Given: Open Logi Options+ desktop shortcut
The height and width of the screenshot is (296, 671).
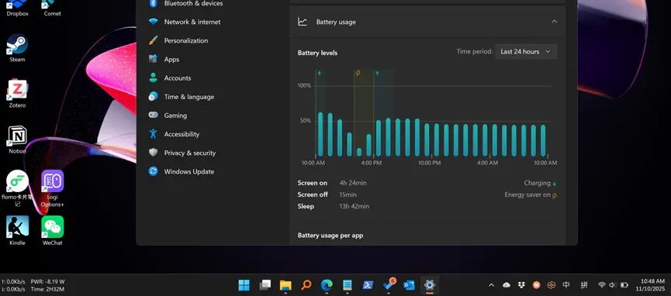Looking at the screenshot, I should click(53, 188).
